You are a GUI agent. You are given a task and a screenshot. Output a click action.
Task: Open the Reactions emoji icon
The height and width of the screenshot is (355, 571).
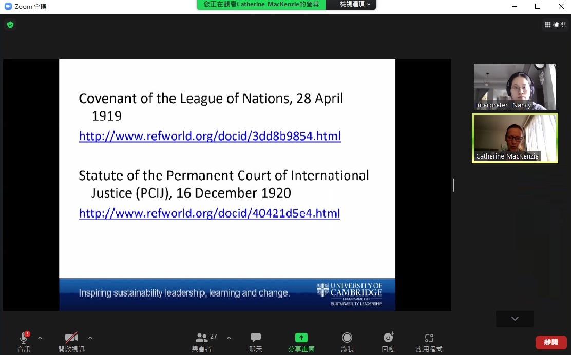388,338
